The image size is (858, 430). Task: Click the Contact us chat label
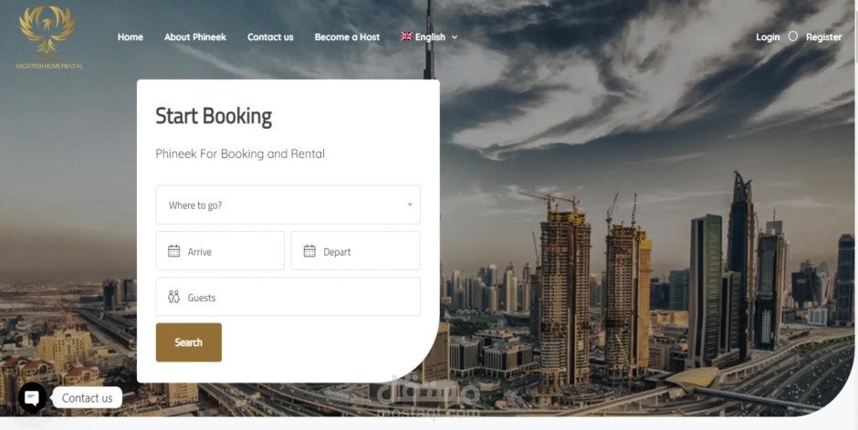coord(87,398)
